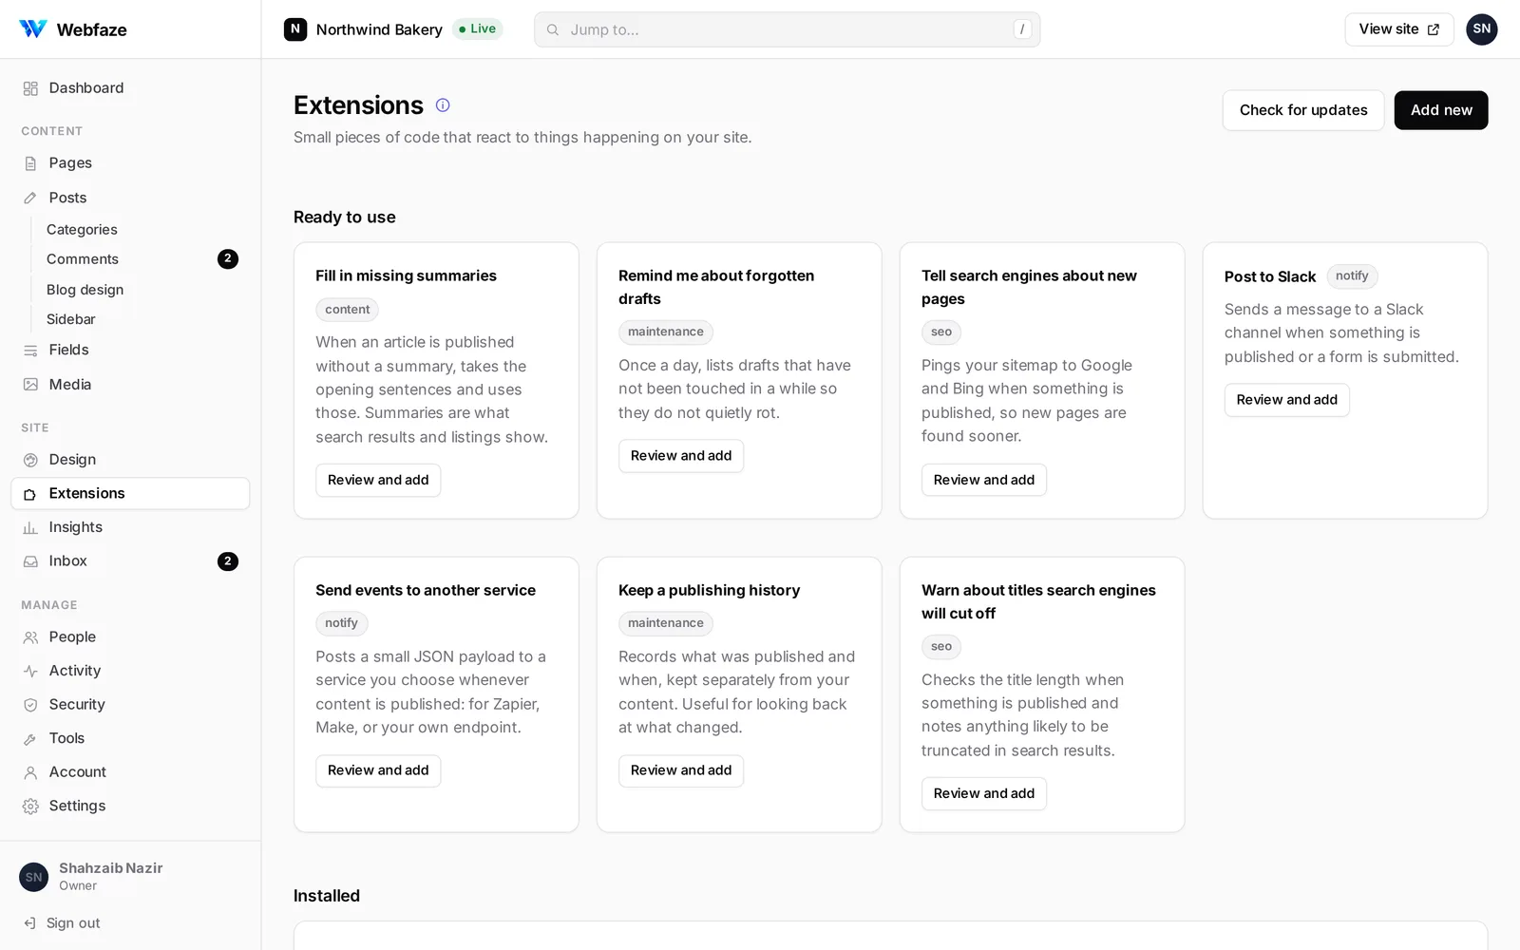
Task: Click the Media image icon
Action: pos(30,385)
